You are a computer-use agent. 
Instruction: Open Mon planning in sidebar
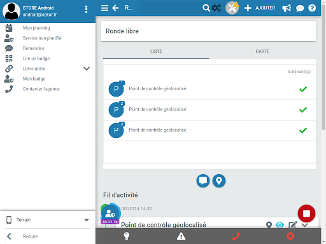click(36, 28)
